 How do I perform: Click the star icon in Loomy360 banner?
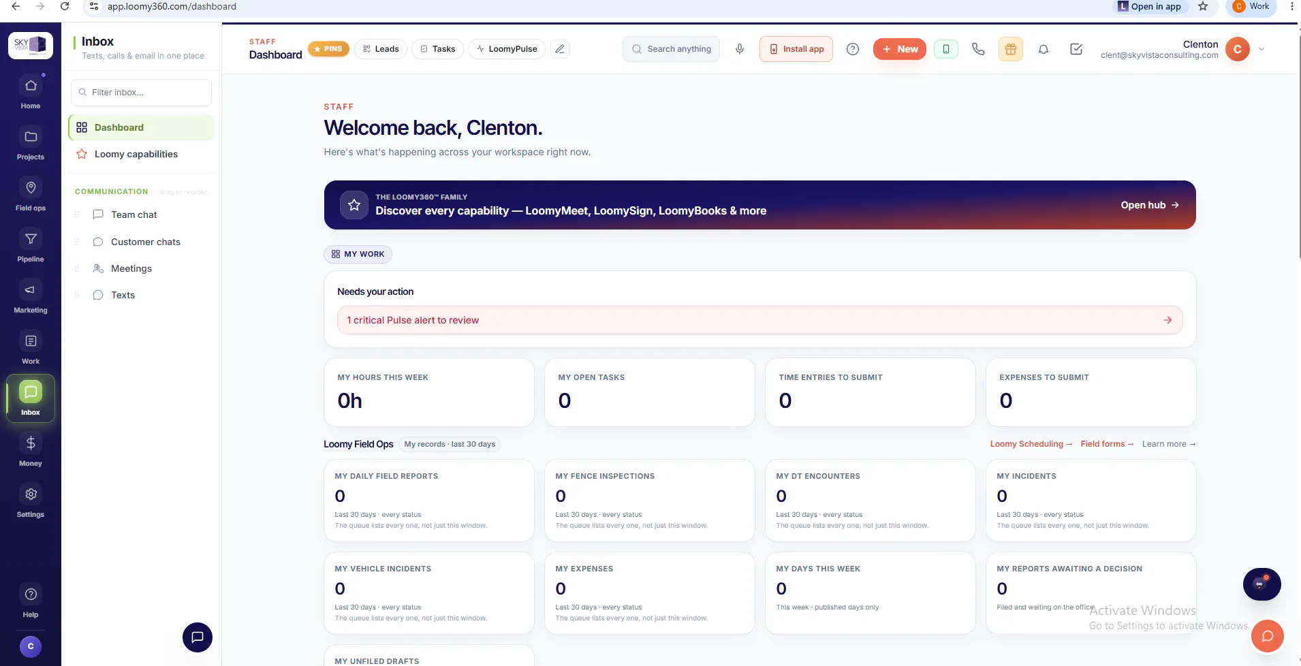click(x=354, y=205)
